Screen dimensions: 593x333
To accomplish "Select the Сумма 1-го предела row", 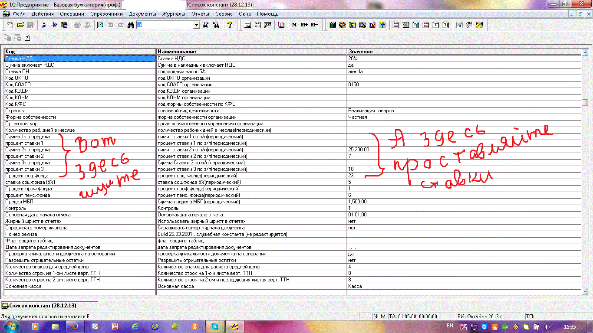I will [x=293, y=137].
